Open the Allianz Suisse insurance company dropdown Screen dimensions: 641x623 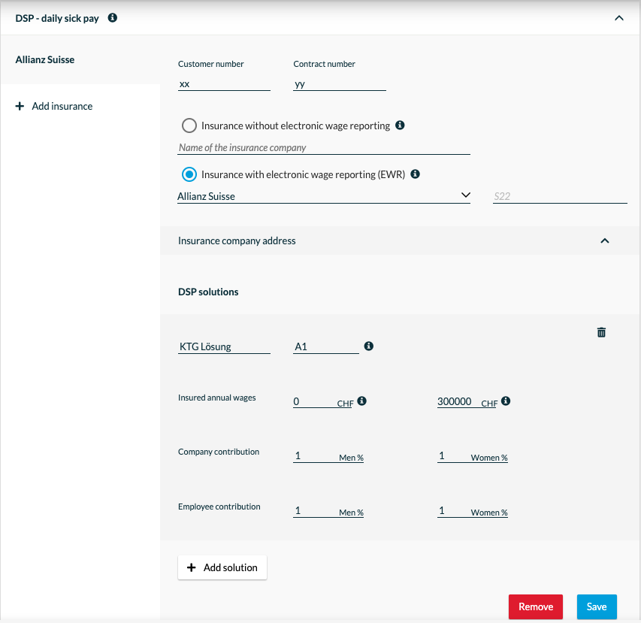coord(324,196)
